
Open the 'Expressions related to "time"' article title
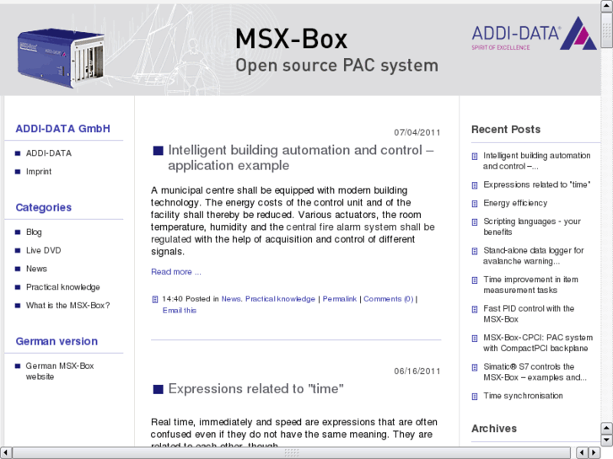point(256,389)
